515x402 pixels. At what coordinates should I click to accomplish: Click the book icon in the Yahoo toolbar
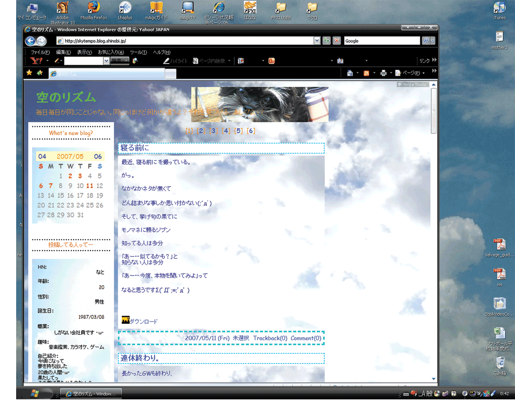point(340,61)
